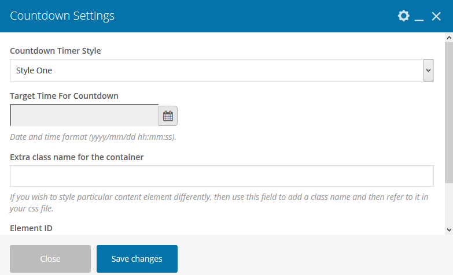Image resolution: width=453 pixels, height=275 pixels.
Task: Close the panel with the X icon
Action: point(436,16)
